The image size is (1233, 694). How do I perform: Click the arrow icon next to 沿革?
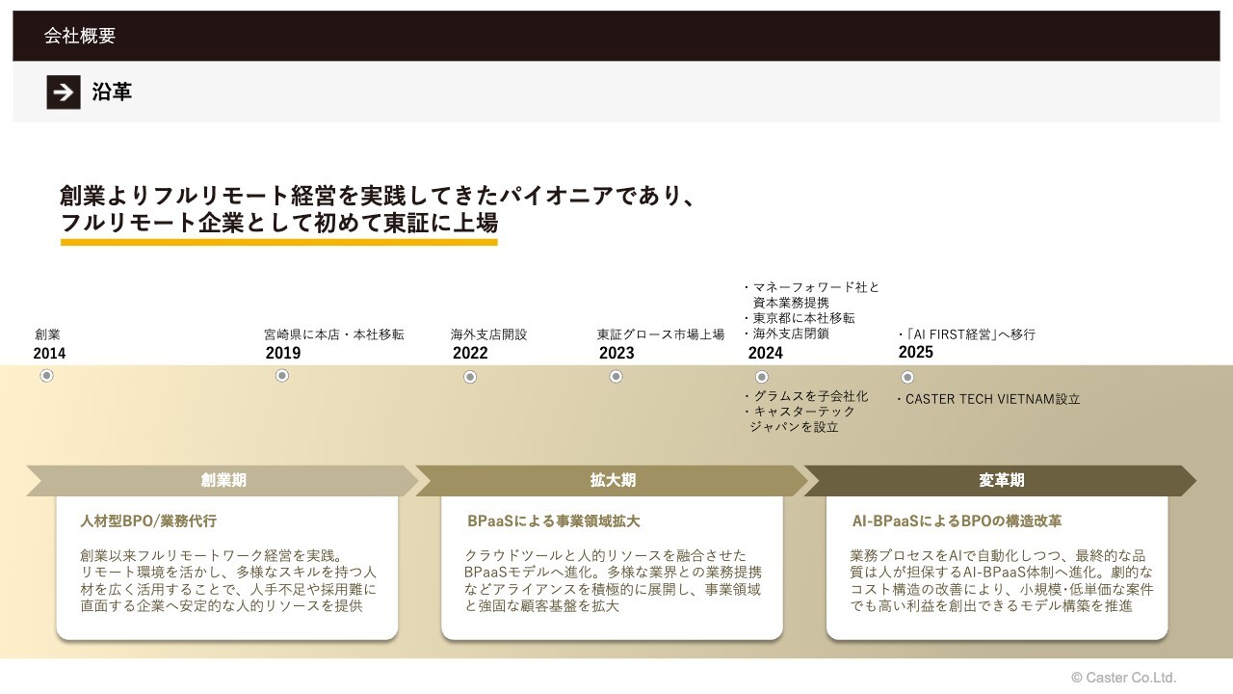pyautogui.click(x=62, y=93)
